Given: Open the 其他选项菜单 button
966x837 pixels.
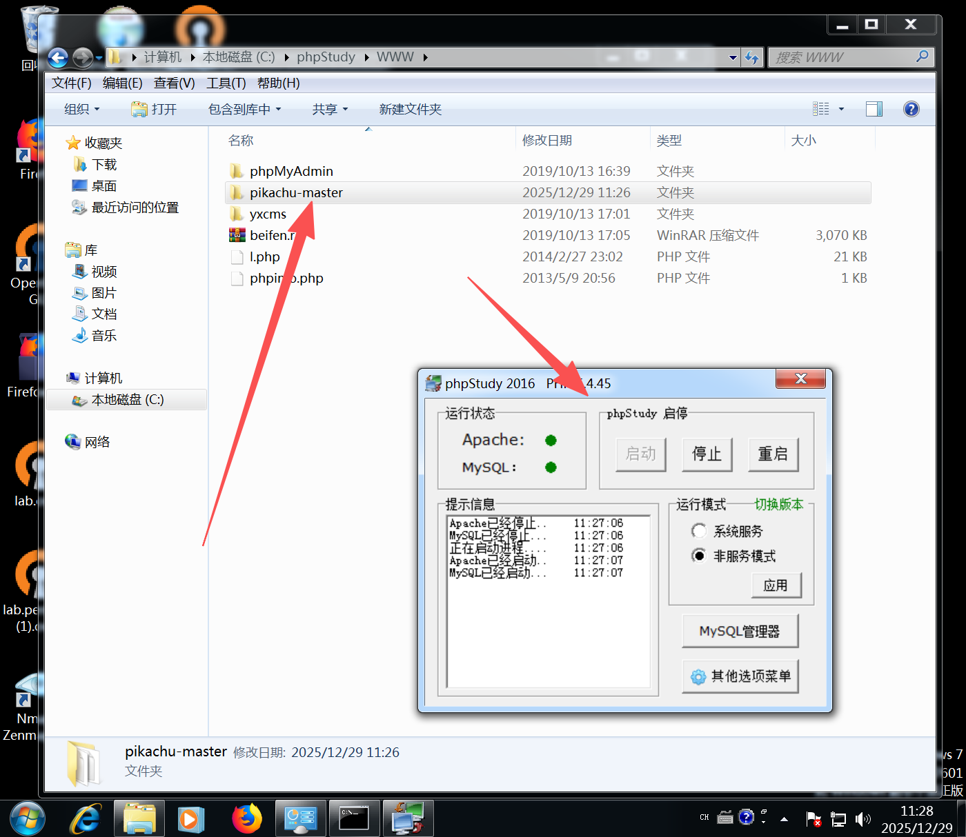Looking at the screenshot, I should [x=740, y=676].
